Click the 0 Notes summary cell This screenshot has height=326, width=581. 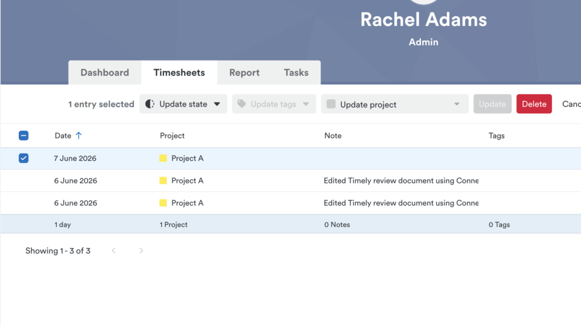pyautogui.click(x=337, y=225)
